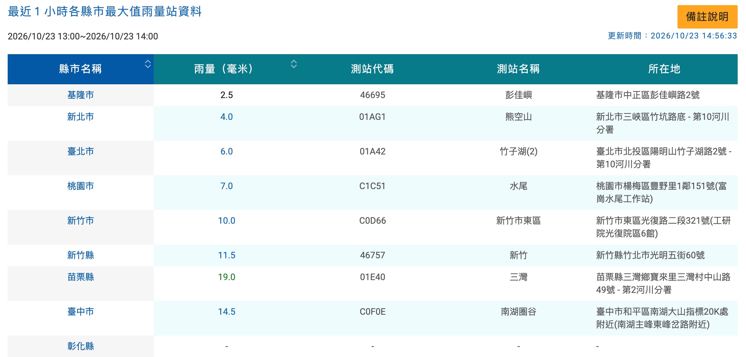Image resolution: width=746 pixels, height=357 pixels.
Task: Select station name 南湖圈谷
Action: point(519,311)
